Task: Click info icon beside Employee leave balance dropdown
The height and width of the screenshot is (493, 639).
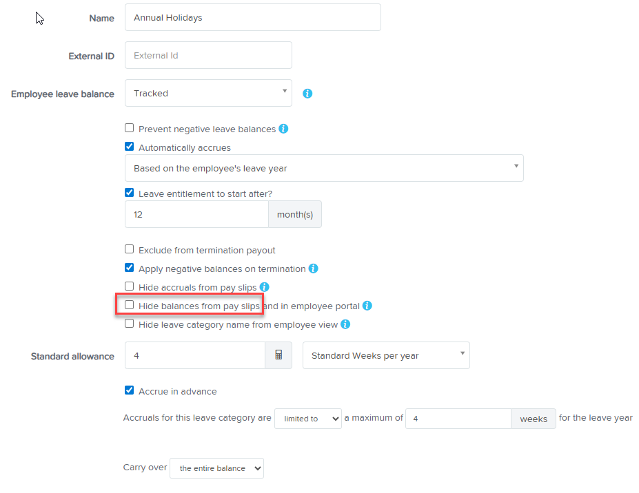Action: (x=307, y=94)
